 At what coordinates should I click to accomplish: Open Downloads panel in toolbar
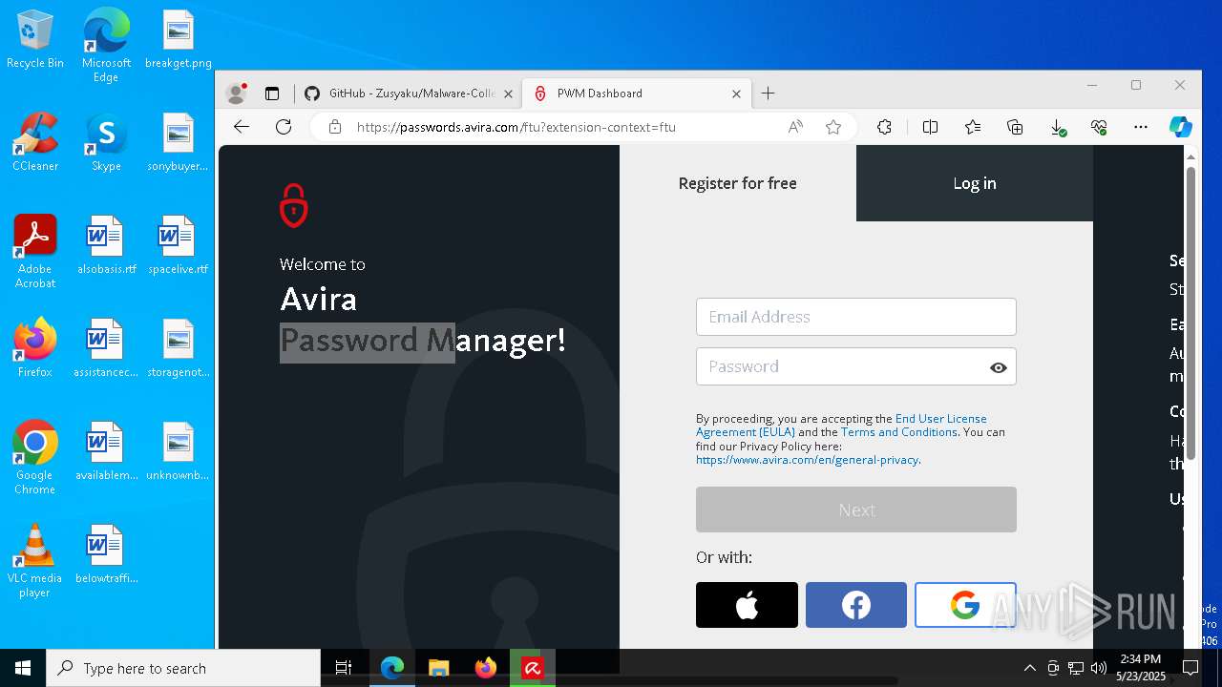(x=1057, y=127)
